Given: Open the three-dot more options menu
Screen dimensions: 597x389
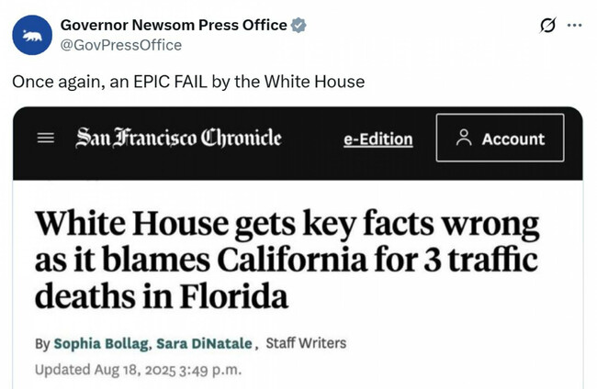Looking at the screenshot, I should coord(576,26).
